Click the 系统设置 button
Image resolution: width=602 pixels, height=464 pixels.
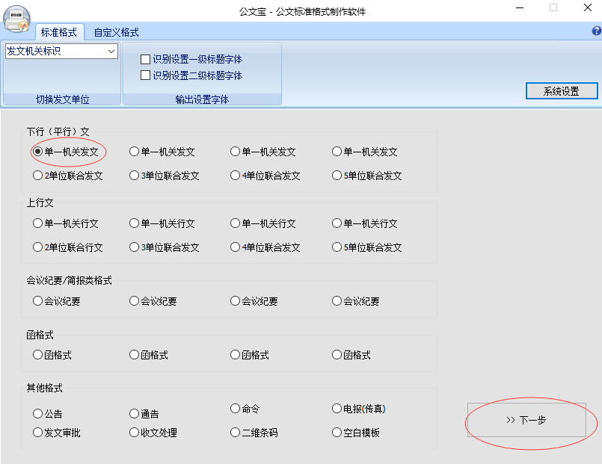tap(561, 90)
